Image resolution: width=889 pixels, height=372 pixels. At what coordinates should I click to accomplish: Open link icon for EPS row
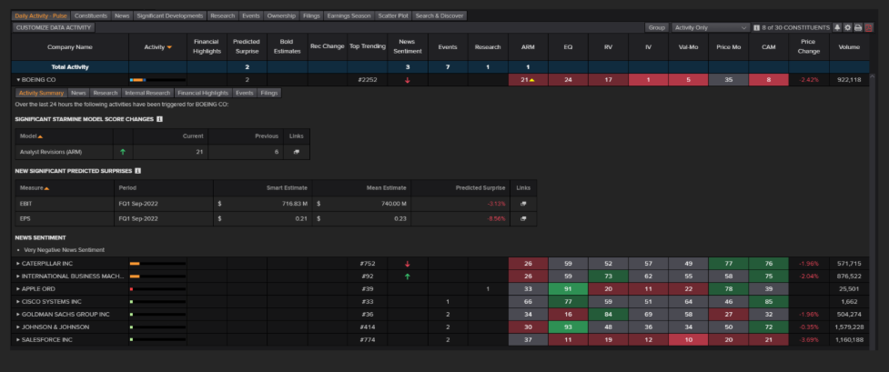point(523,219)
